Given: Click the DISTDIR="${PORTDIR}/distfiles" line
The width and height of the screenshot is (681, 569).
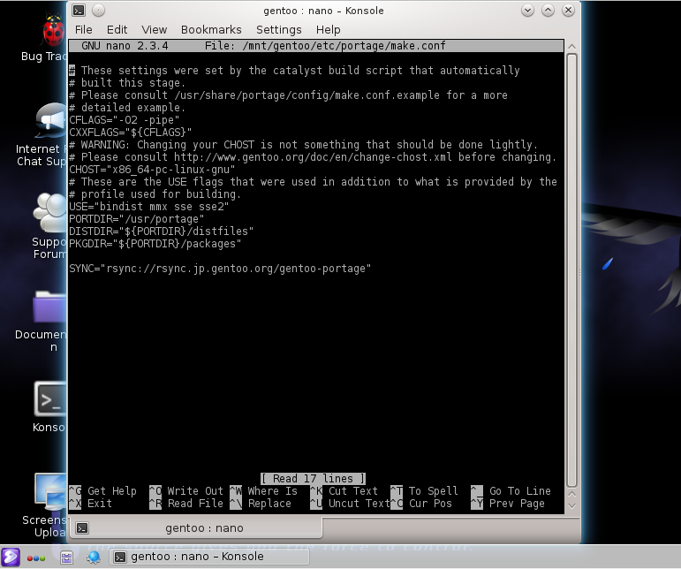Looking at the screenshot, I should pyautogui.click(x=161, y=231).
